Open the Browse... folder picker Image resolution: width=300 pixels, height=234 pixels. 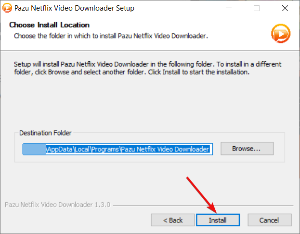[247, 149]
